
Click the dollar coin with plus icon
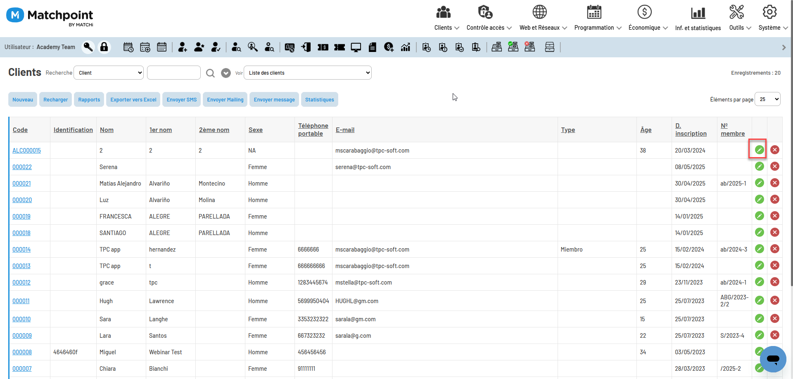point(389,47)
